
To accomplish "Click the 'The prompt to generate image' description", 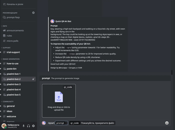I will click(x=65, y=78).
